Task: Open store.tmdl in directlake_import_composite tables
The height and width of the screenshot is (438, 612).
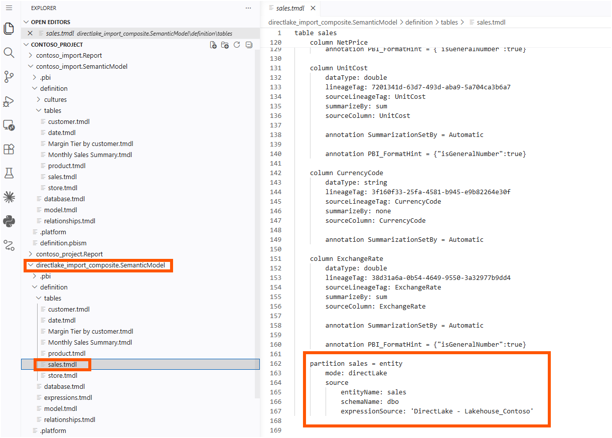Action: point(63,375)
